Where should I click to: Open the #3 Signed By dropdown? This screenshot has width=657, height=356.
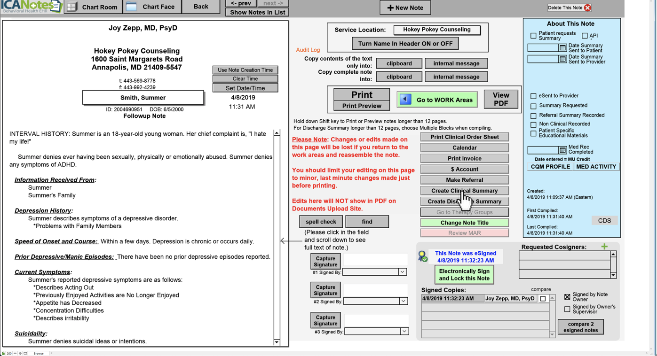404,332
